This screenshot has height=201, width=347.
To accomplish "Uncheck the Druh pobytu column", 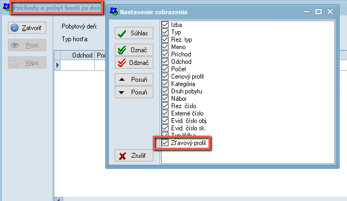I will pyautogui.click(x=165, y=91).
